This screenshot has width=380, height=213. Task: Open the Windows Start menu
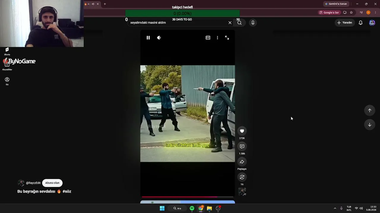[x=162, y=208]
